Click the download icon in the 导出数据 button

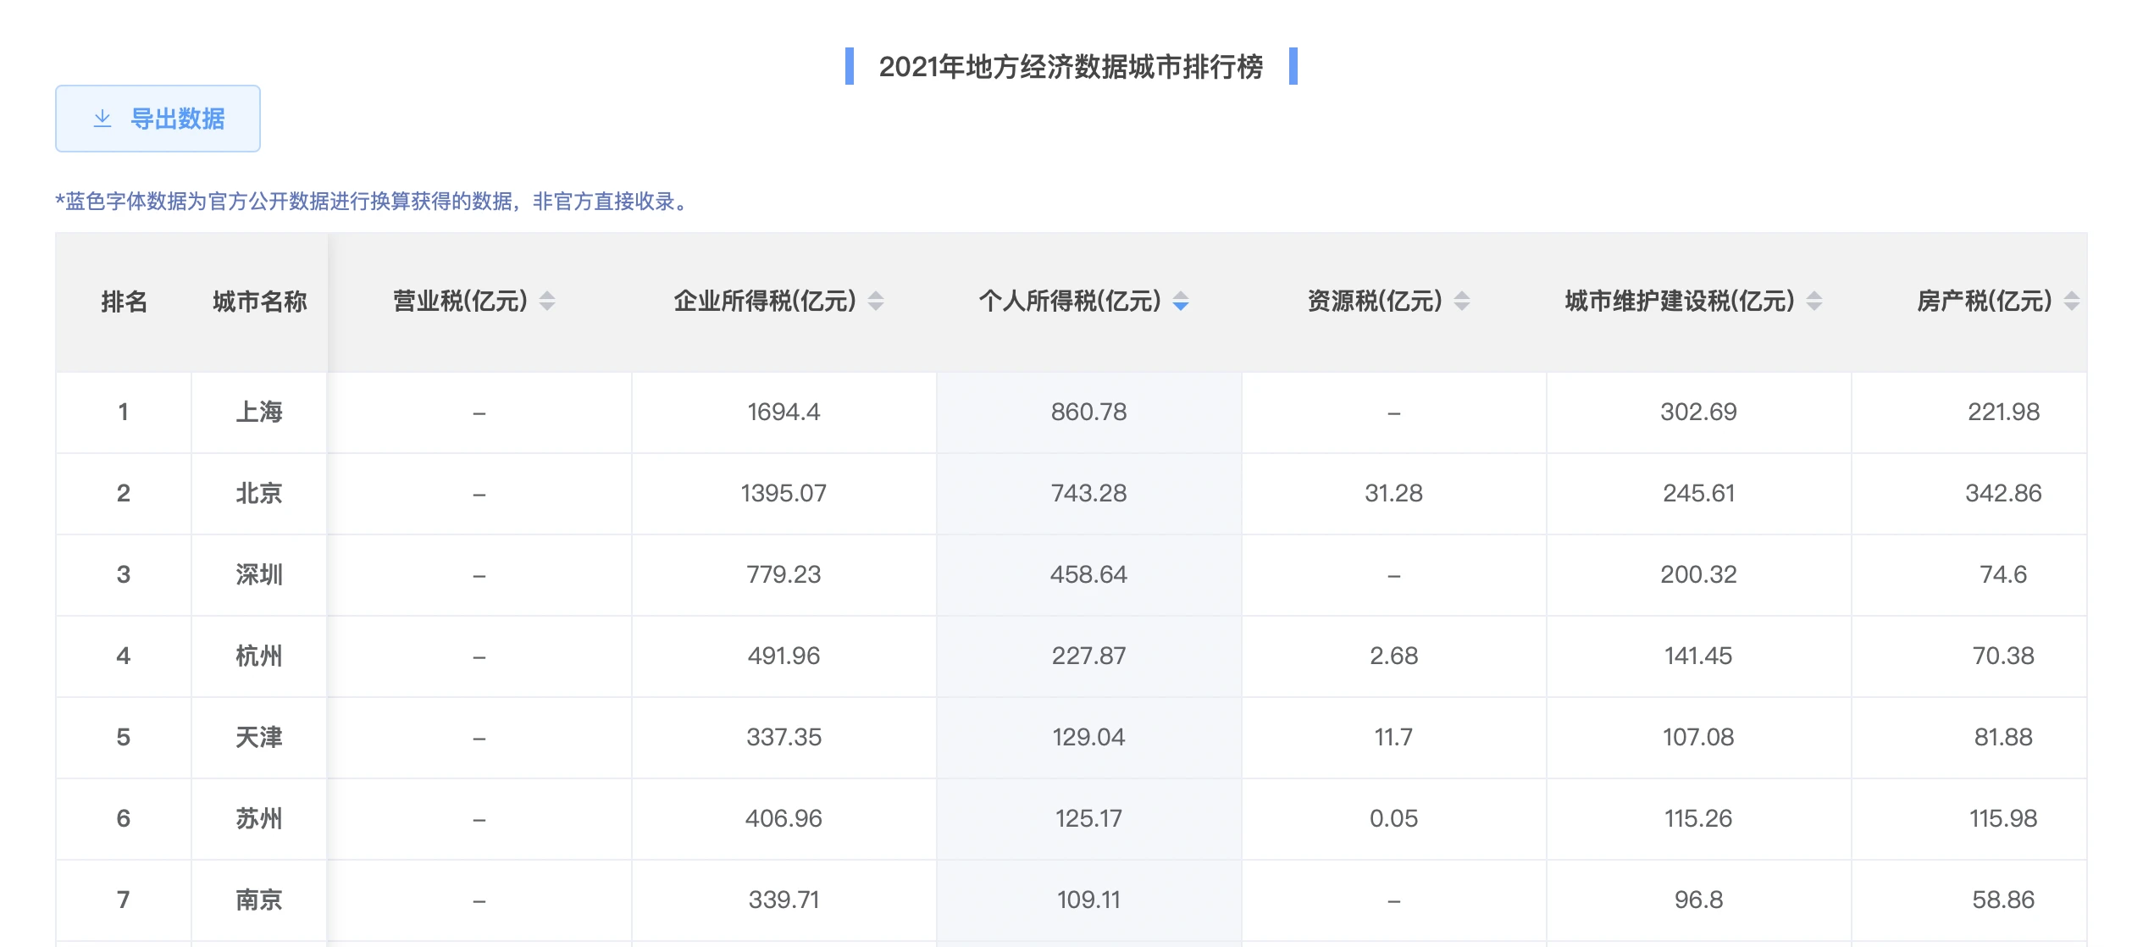(x=102, y=119)
